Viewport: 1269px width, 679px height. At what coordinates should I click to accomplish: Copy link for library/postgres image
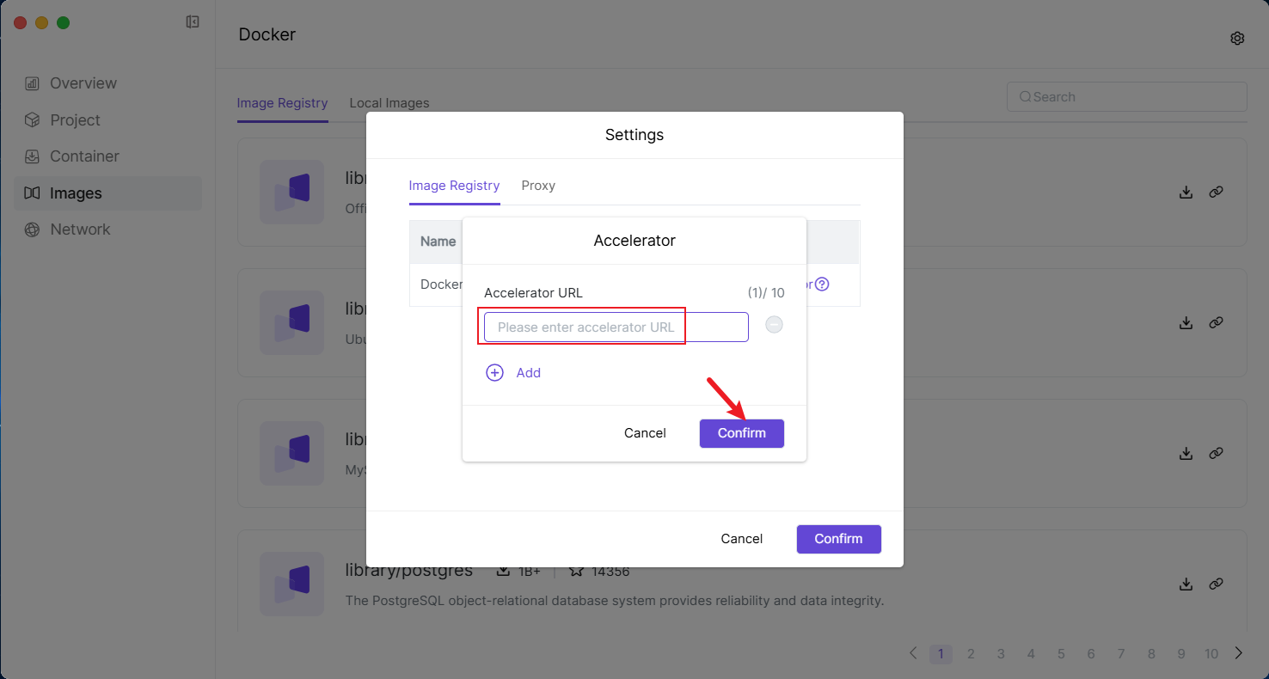1216,584
